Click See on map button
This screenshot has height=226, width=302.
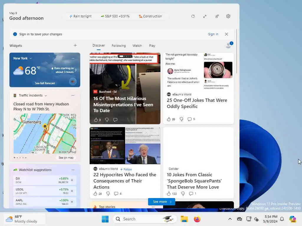(66, 158)
